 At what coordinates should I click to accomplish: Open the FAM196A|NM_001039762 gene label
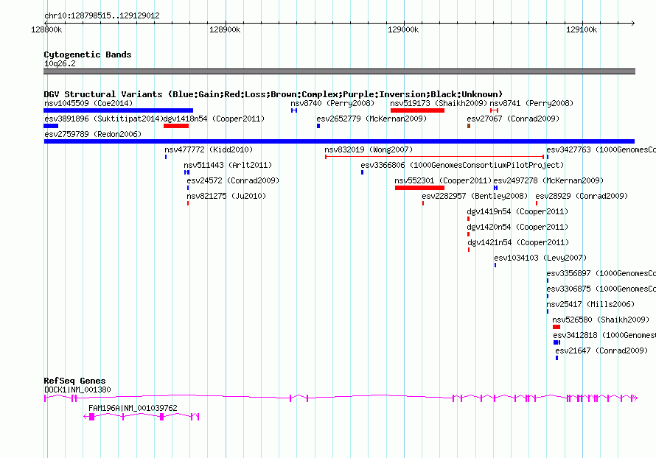pyautogui.click(x=133, y=408)
